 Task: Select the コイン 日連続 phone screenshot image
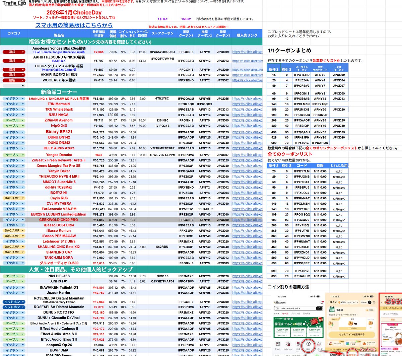coord(351,325)
